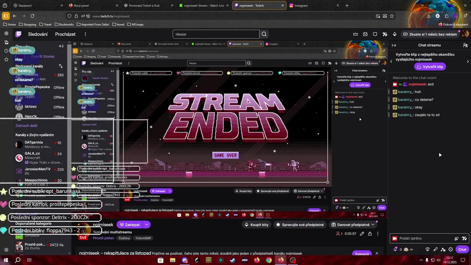Show hidden system tray icons
Image resolution: width=471 pixels, height=265 pixels.
[422, 260]
